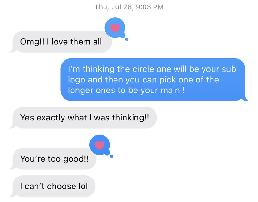Click the word "thinking!!" in the gray message
Viewport: 258px width, 202px height.
[x=131, y=118]
